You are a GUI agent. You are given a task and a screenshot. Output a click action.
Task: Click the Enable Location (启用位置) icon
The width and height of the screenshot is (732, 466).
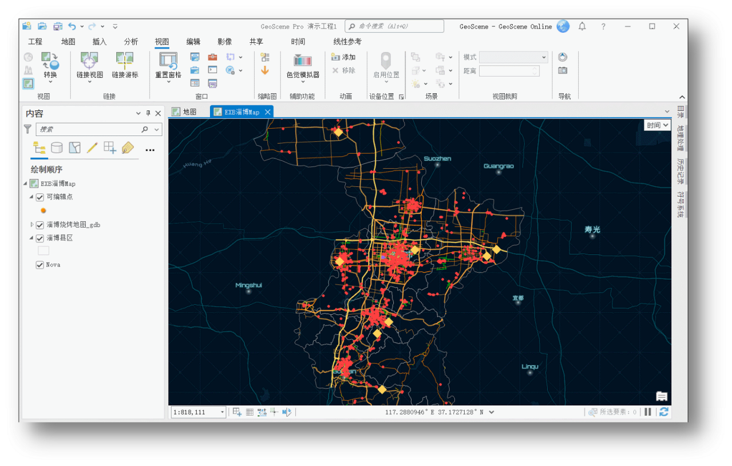click(386, 61)
